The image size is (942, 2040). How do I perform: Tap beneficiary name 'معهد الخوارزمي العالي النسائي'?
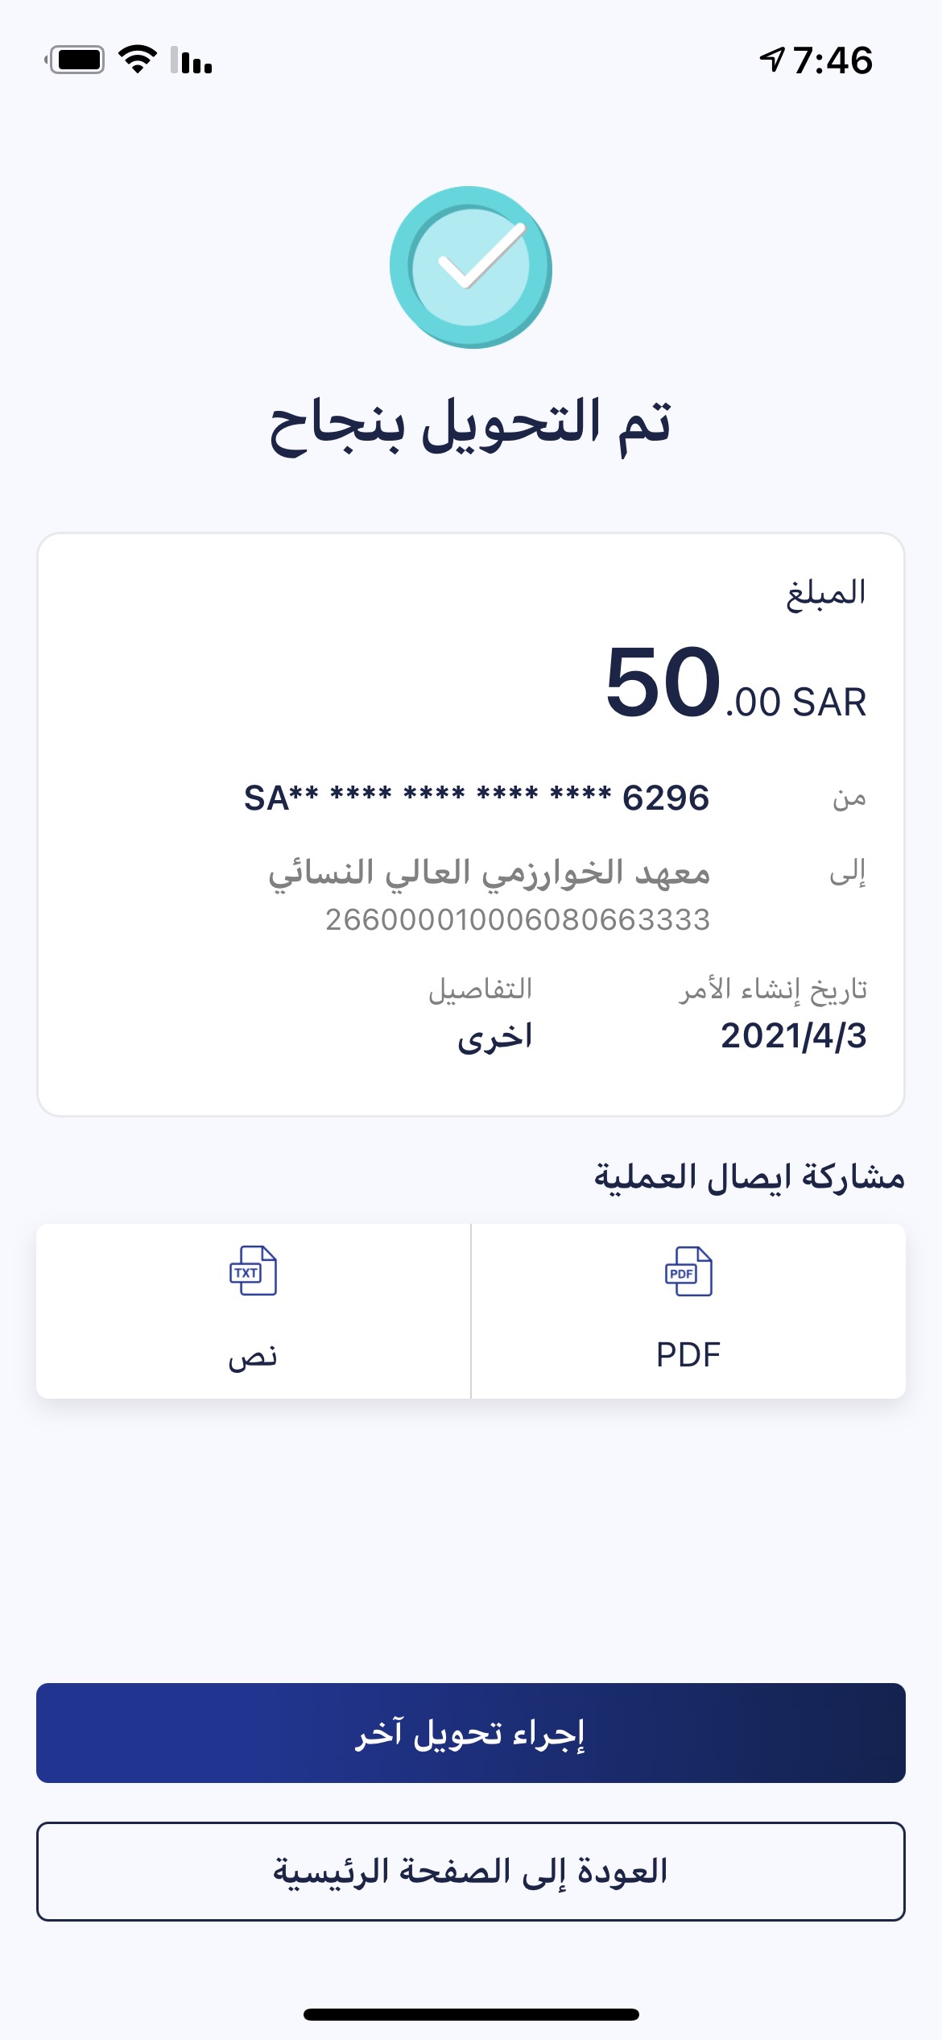click(x=489, y=873)
